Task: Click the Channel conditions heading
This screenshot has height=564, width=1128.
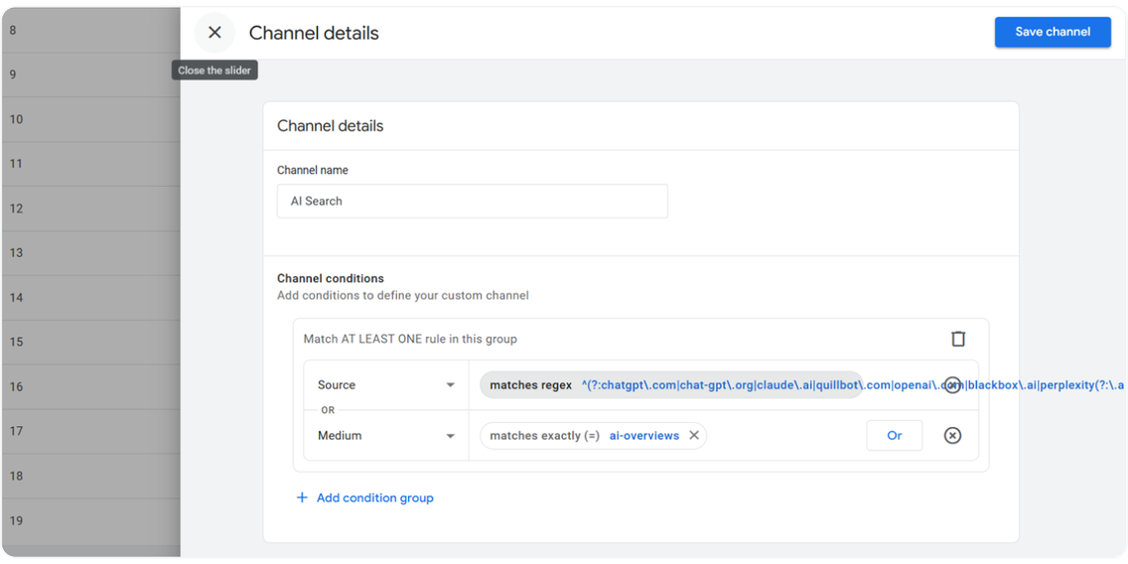Action: tap(331, 278)
